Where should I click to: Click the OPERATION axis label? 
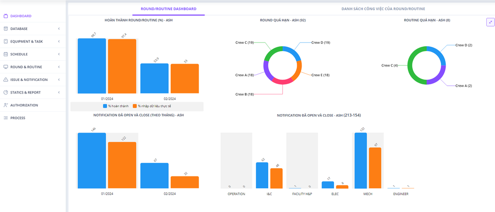pyautogui.click(x=236, y=194)
